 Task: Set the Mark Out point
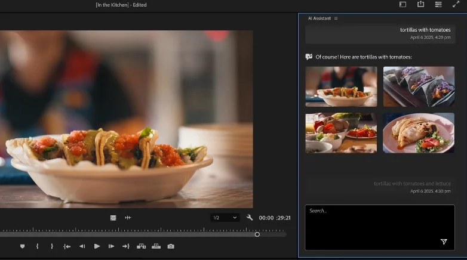tap(52, 246)
